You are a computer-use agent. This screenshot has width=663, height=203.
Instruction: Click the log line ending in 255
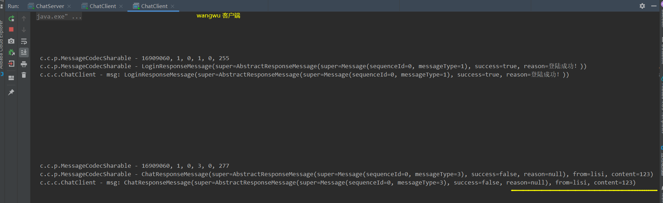click(135, 58)
